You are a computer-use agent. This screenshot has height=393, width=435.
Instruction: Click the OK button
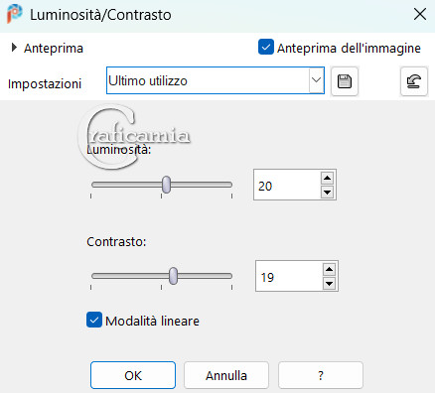133,375
